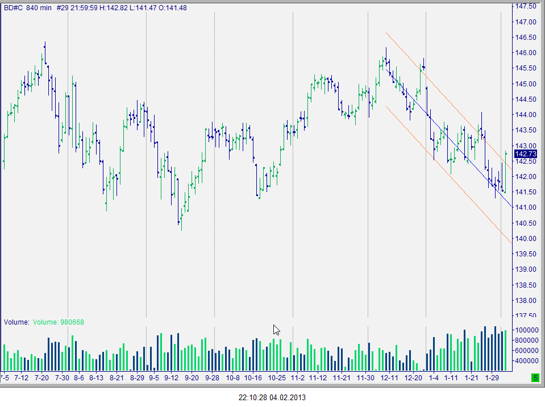Click the 7-20 date label
This screenshot has height=407, width=545.
point(41,378)
